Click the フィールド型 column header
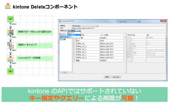This screenshot has height=103, width=170. point(112,35)
